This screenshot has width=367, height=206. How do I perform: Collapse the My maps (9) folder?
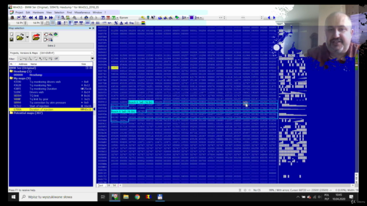tap(11, 78)
